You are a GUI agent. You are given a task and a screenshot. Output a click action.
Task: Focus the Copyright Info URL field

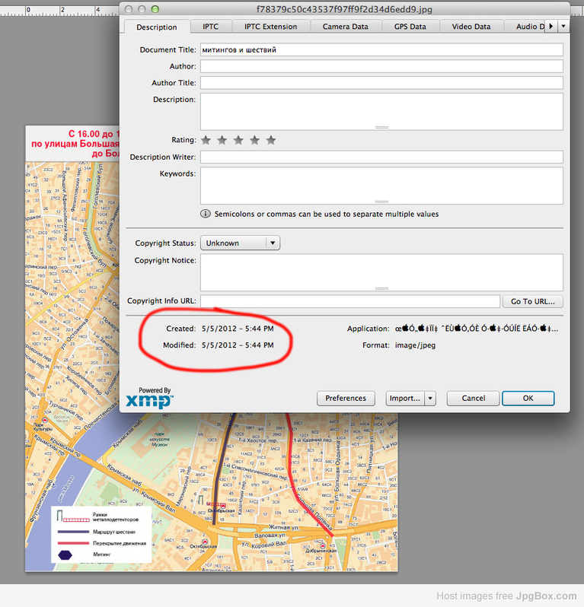pos(349,301)
